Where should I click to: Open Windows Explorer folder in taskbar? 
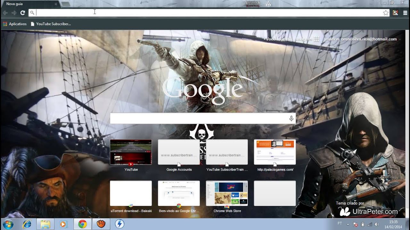click(x=45, y=224)
